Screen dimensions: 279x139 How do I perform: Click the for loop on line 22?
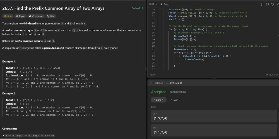(193, 53)
